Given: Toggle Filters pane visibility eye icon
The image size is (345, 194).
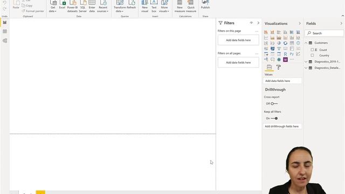Looking at the screenshot, I should click(251, 23).
